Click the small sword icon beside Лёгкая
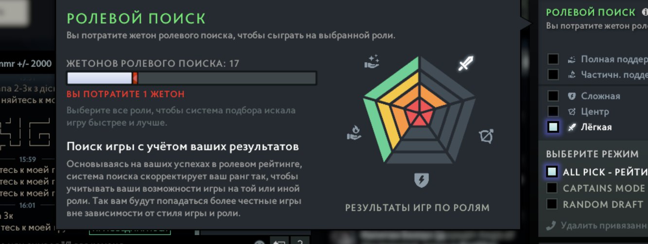648x244 pixels. click(572, 127)
